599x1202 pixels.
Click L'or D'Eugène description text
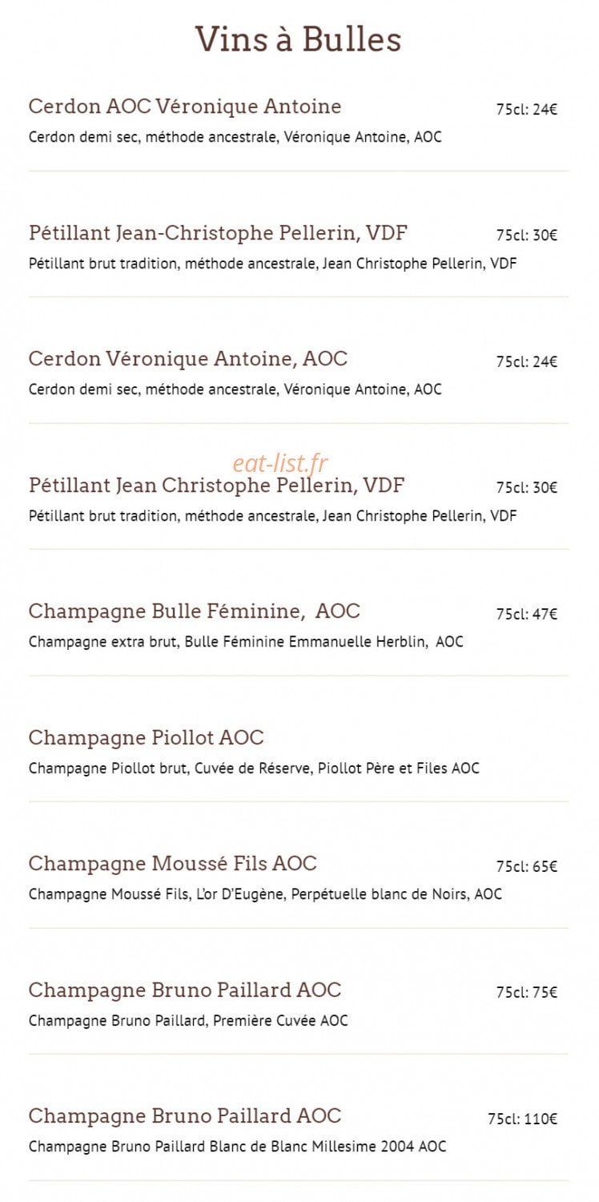point(265,894)
